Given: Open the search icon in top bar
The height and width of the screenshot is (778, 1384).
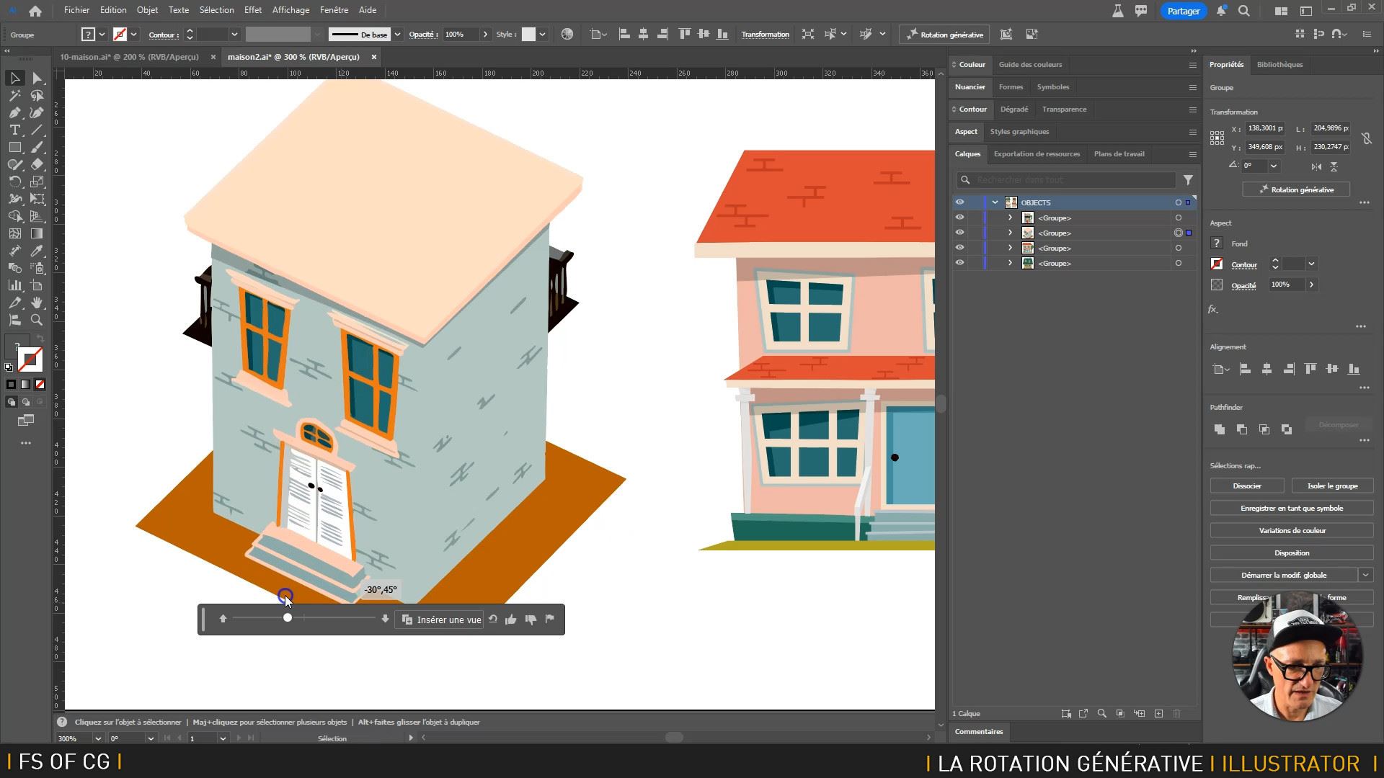Looking at the screenshot, I should (1243, 11).
